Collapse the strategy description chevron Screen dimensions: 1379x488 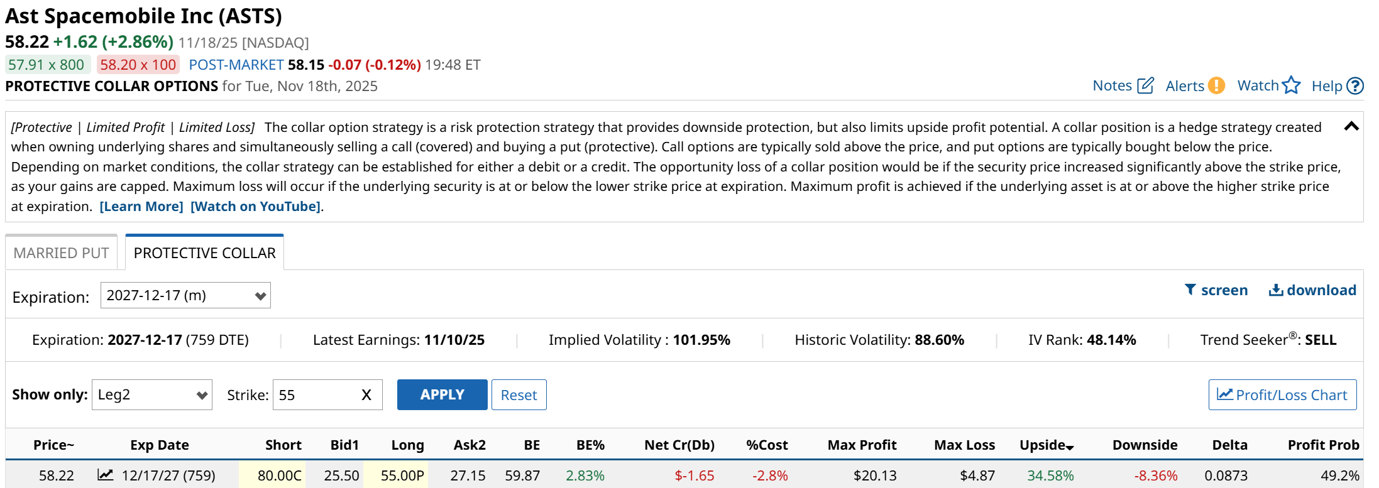pos(1351,127)
